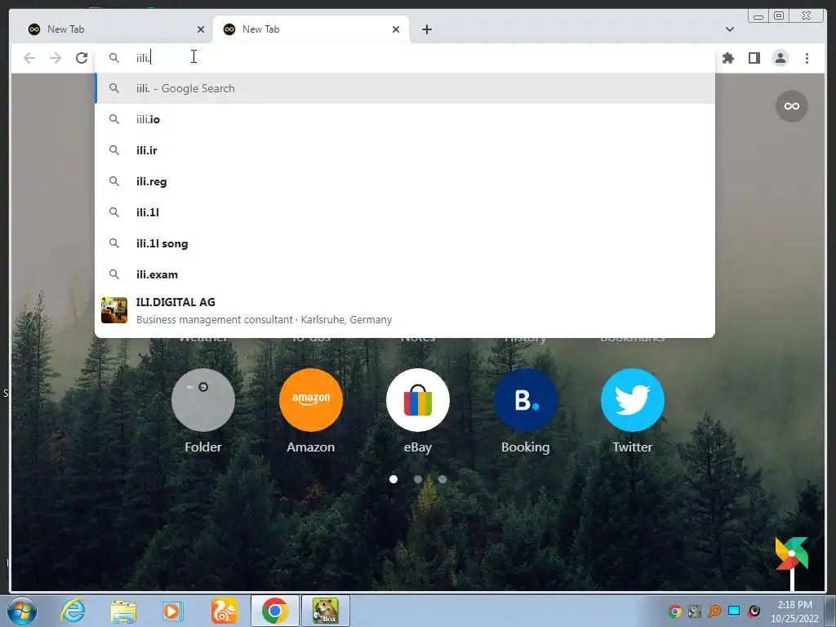Go forward to next page
The width and height of the screenshot is (836, 627).
56,58
